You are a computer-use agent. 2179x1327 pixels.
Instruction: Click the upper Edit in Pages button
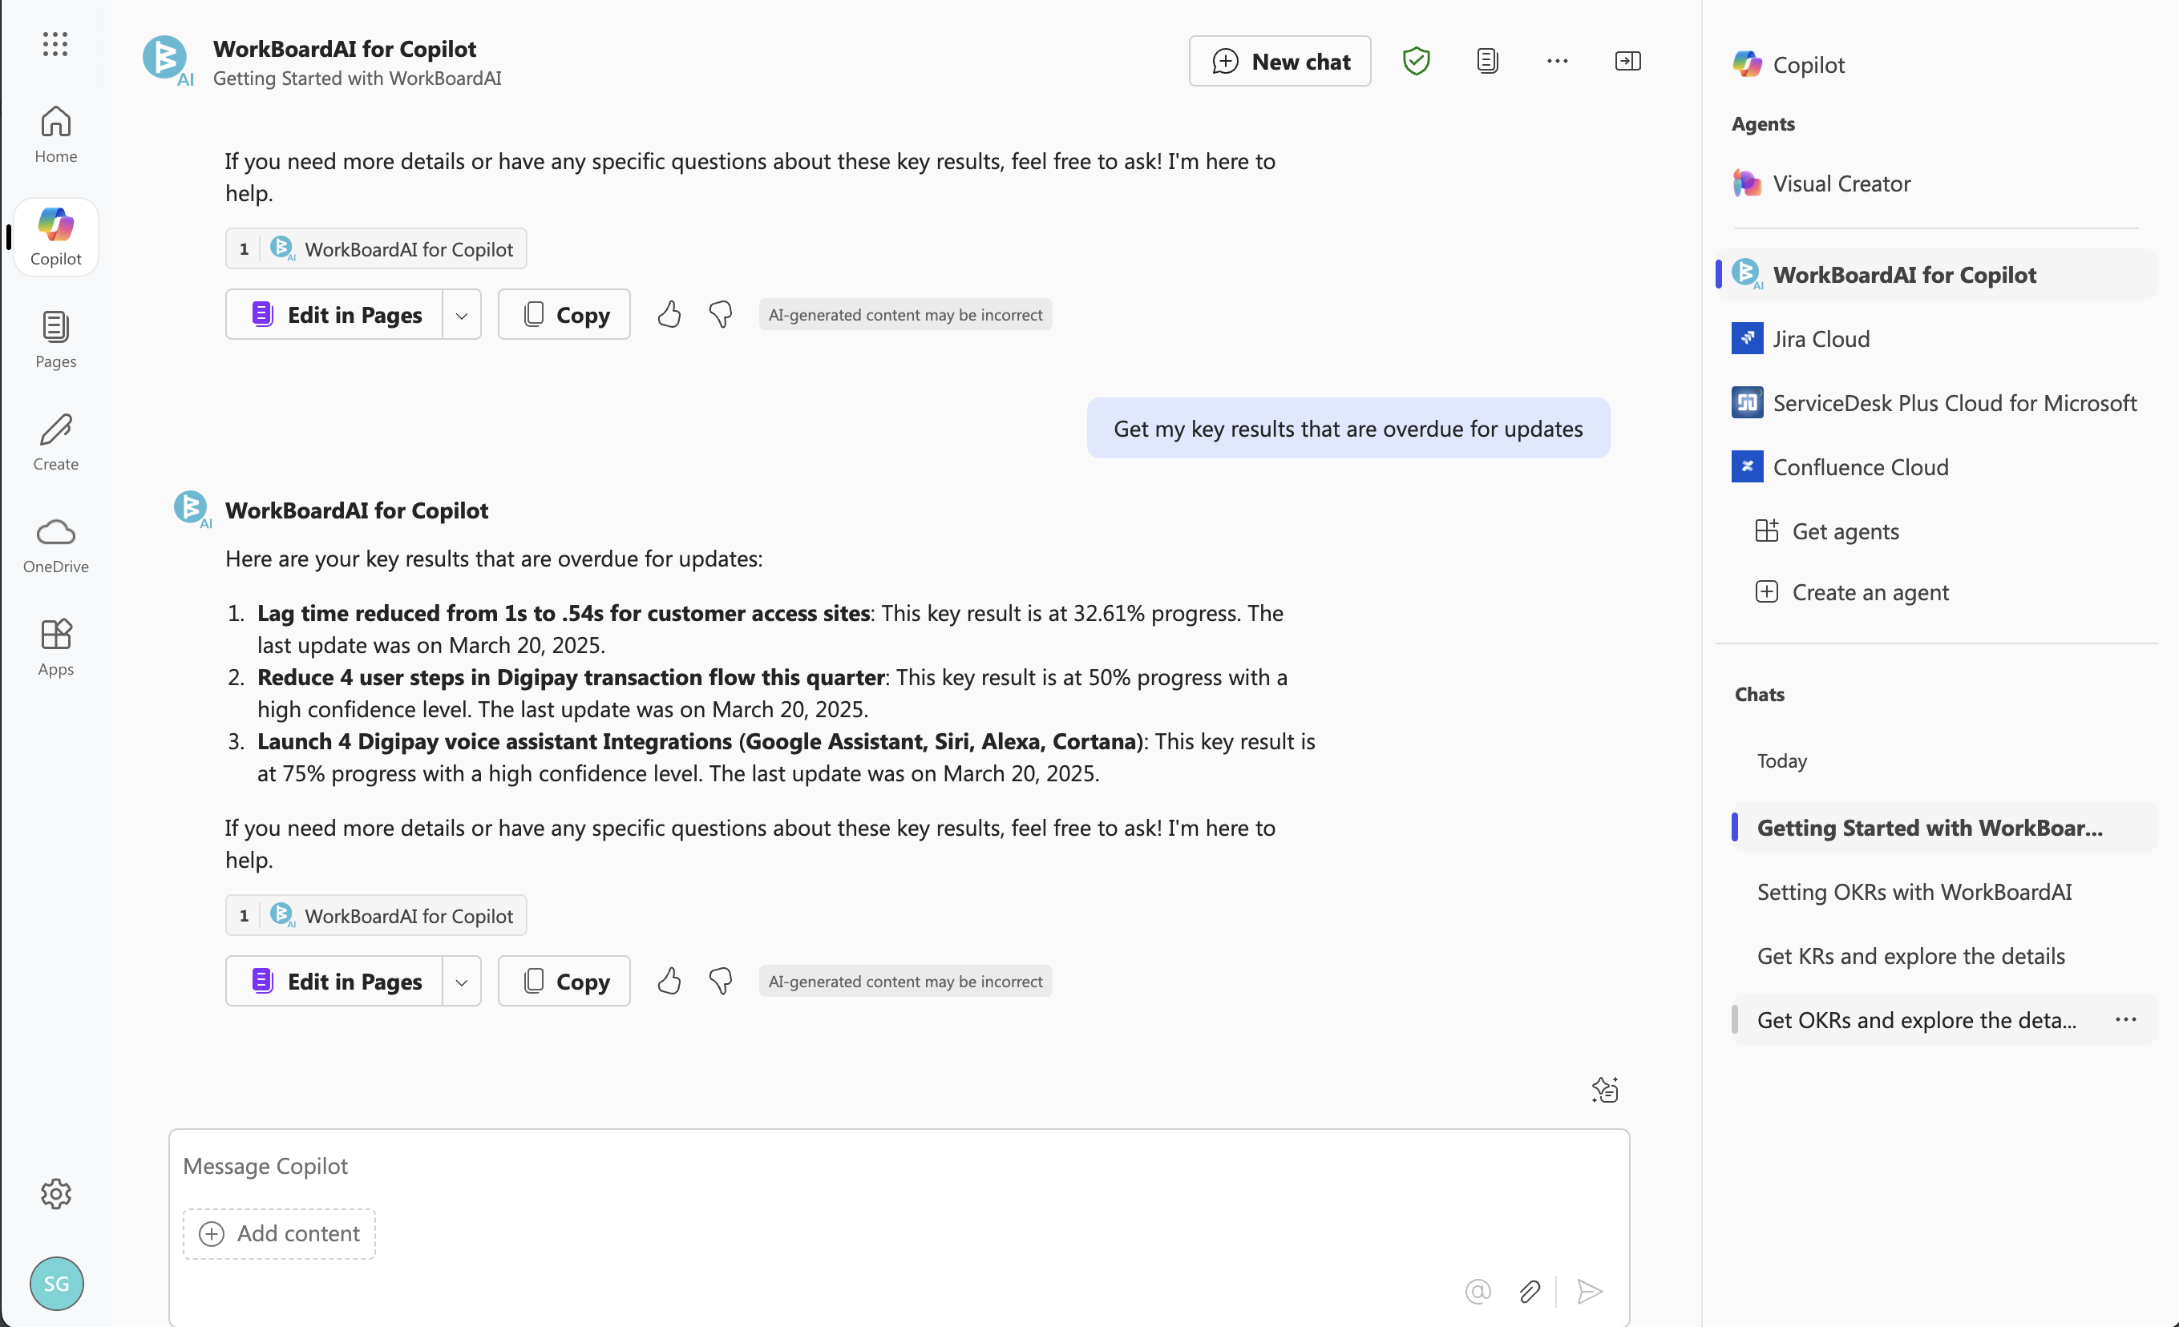[x=334, y=314]
